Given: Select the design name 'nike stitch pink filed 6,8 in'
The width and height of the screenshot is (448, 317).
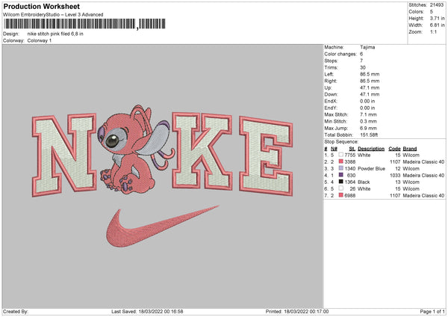Looking at the screenshot, I should 55,34.
